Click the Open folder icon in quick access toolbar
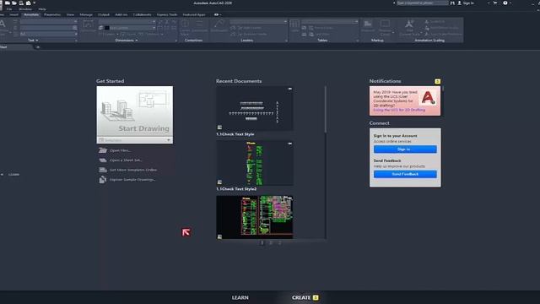 [14, 3]
